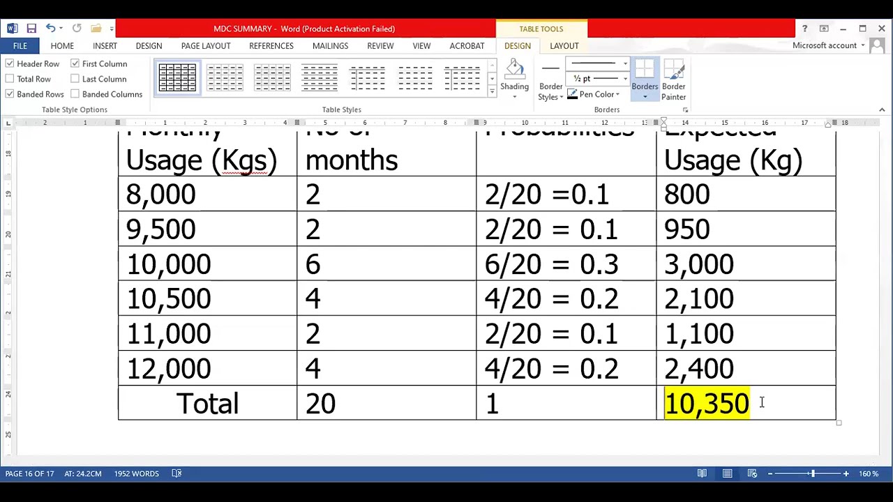Switch to the REVIEW tab

[380, 46]
